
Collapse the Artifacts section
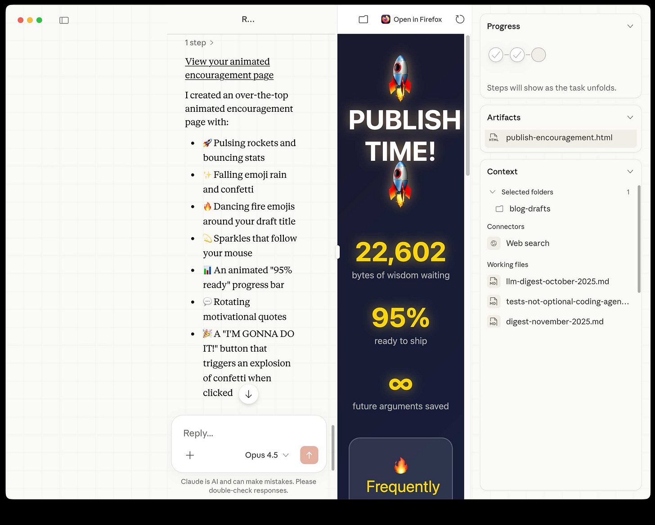pyautogui.click(x=629, y=117)
